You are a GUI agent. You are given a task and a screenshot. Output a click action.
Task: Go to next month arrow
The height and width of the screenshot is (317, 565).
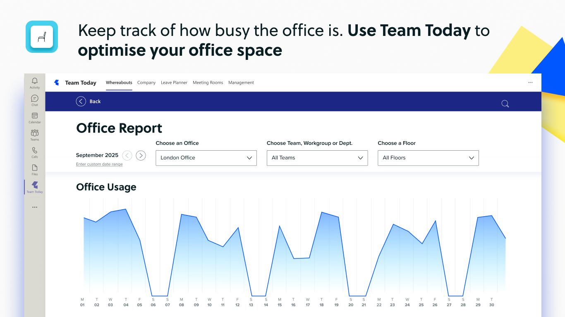point(141,155)
